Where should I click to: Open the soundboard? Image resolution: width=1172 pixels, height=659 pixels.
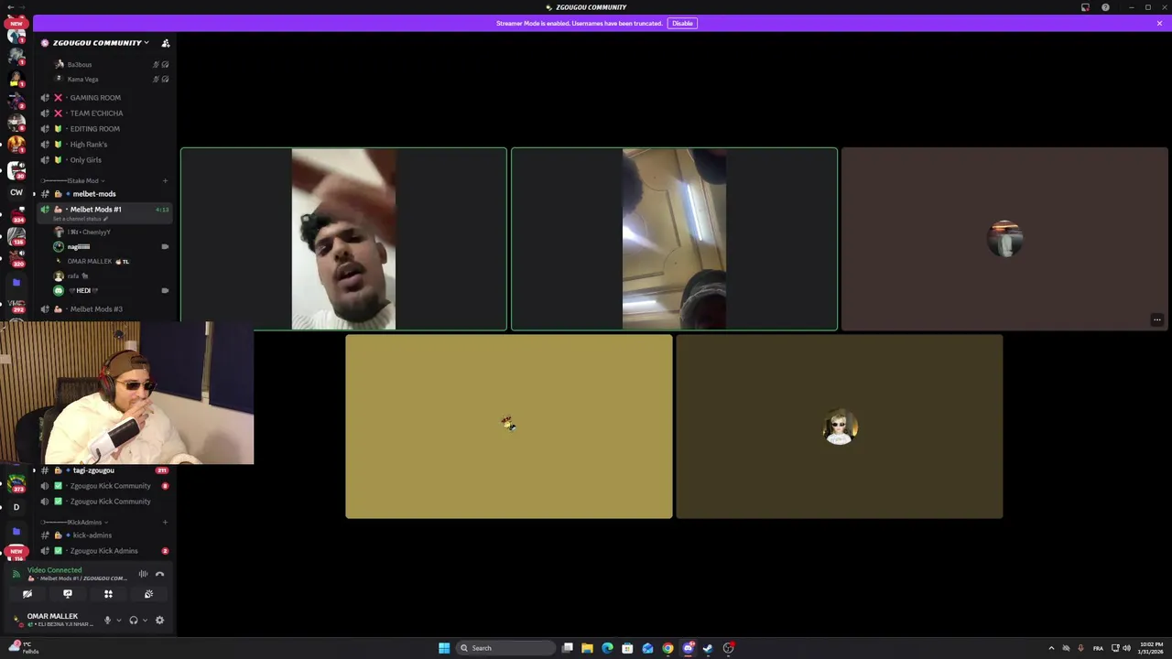148,594
